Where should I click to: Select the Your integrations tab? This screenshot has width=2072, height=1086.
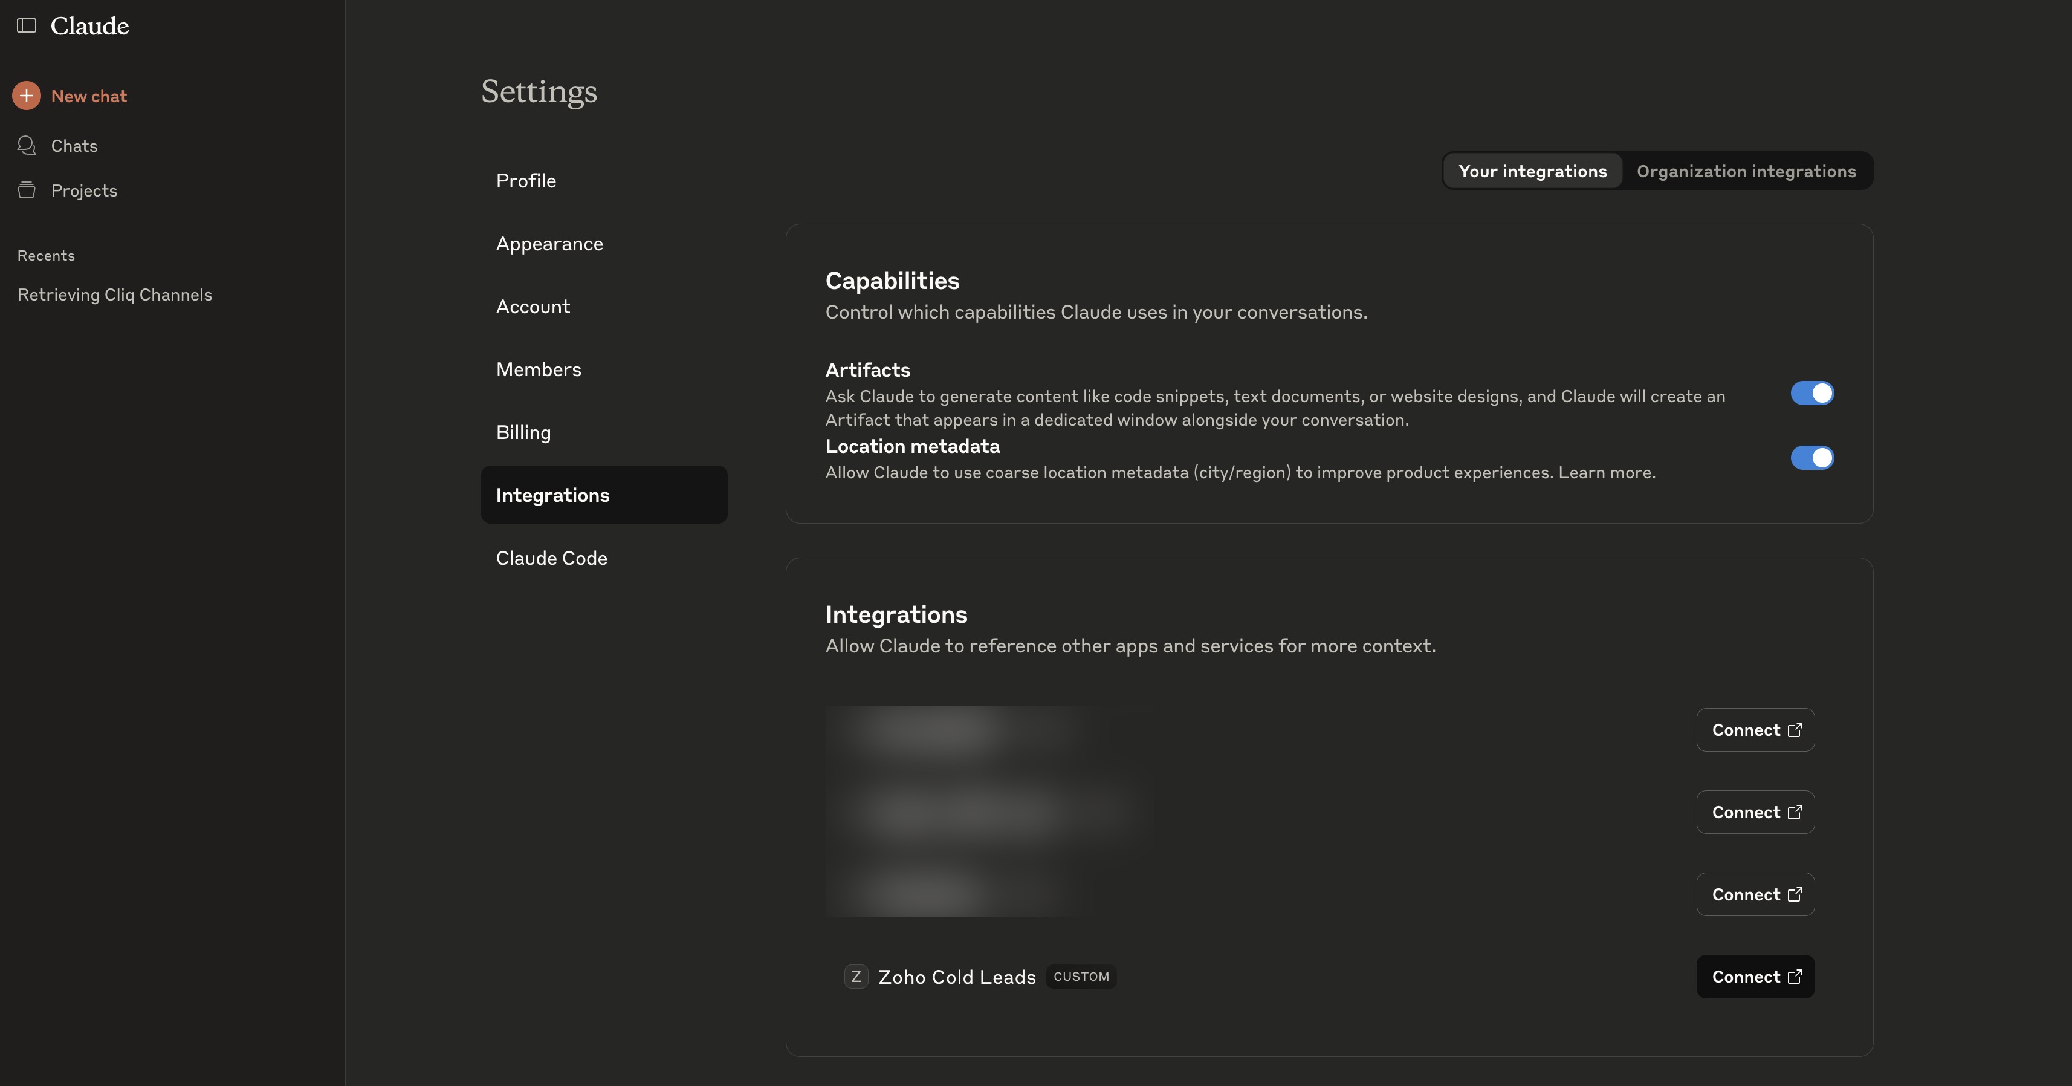pos(1532,171)
